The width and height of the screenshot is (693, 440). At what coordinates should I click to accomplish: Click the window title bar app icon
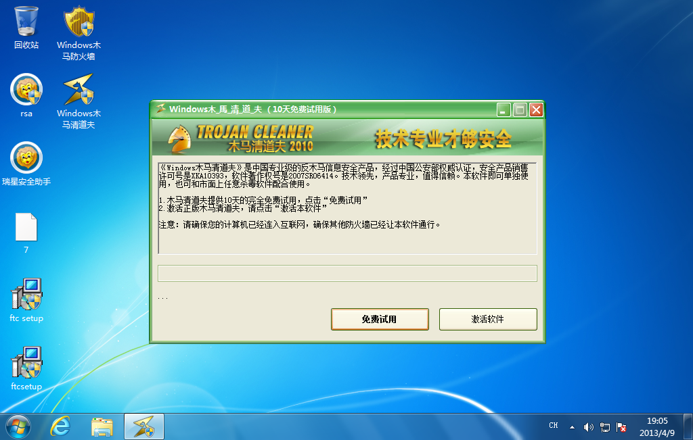160,109
